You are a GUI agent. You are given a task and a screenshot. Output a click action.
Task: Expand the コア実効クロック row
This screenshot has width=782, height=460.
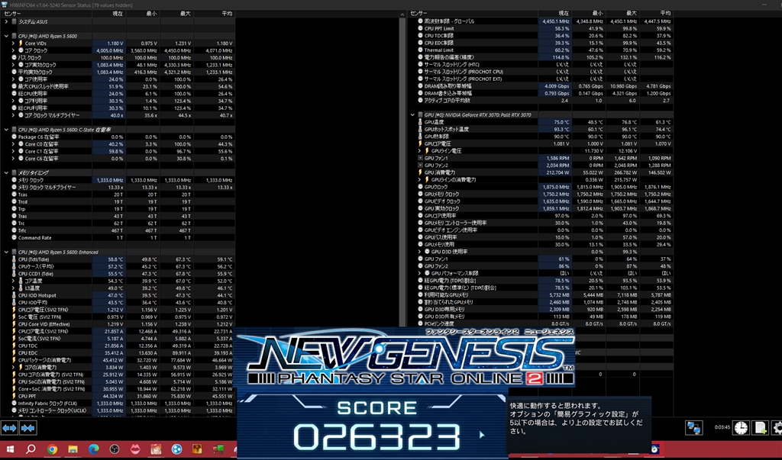click(x=14, y=65)
